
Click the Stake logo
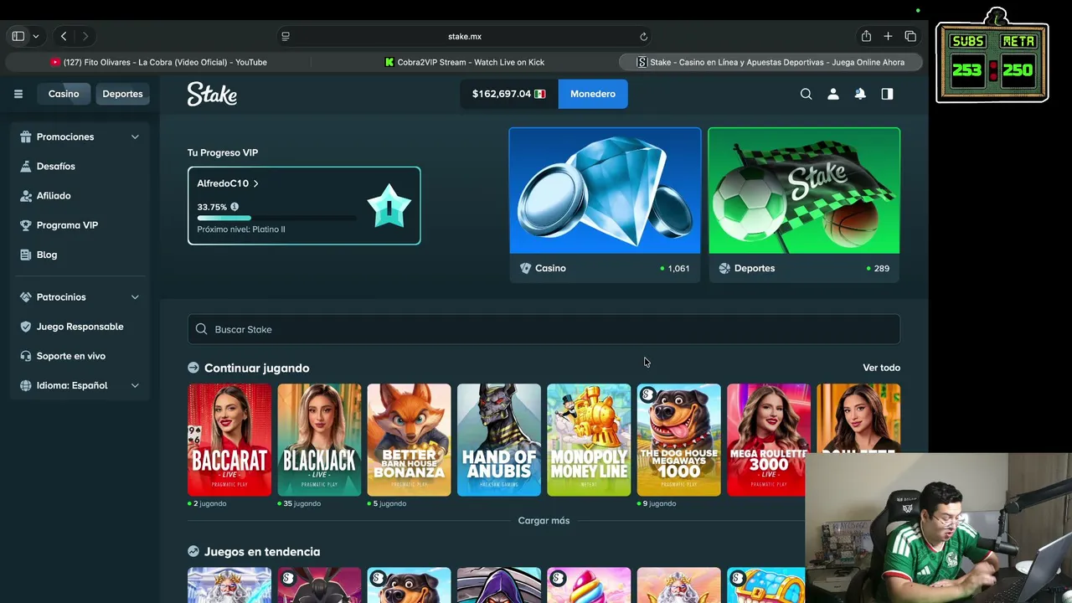tap(212, 94)
